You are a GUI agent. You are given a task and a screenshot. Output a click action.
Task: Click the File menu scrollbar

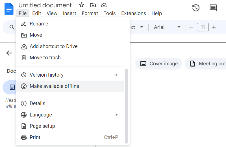pyautogui.click(x=127, y=106)
